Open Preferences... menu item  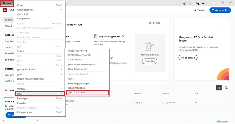point(40,98)
